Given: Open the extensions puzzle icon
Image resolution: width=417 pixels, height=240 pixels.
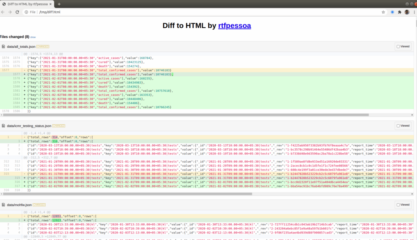Looking at the screenshot, I should pyautogui.click(x=399, y=12).
